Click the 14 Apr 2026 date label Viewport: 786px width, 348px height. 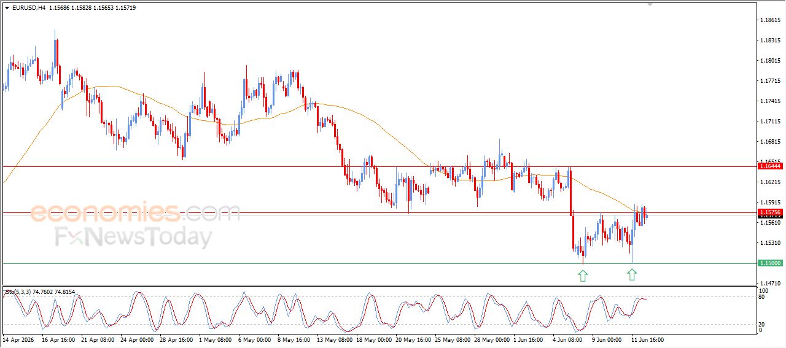[19, 339]
